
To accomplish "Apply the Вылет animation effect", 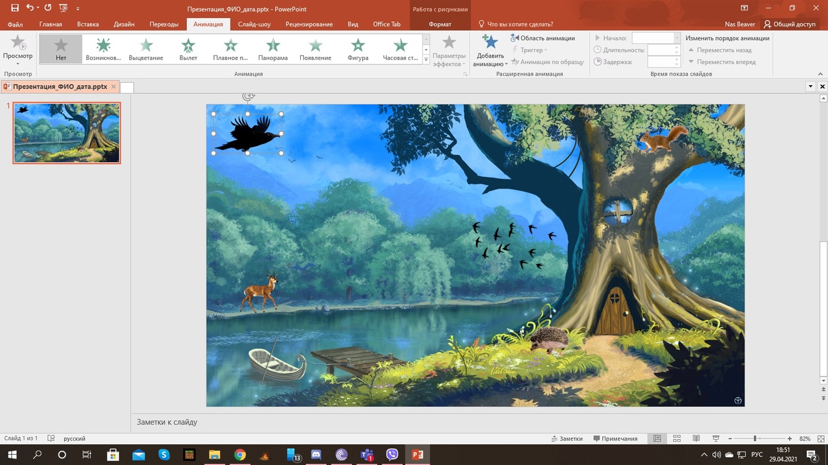I will [x=188, y=48].
